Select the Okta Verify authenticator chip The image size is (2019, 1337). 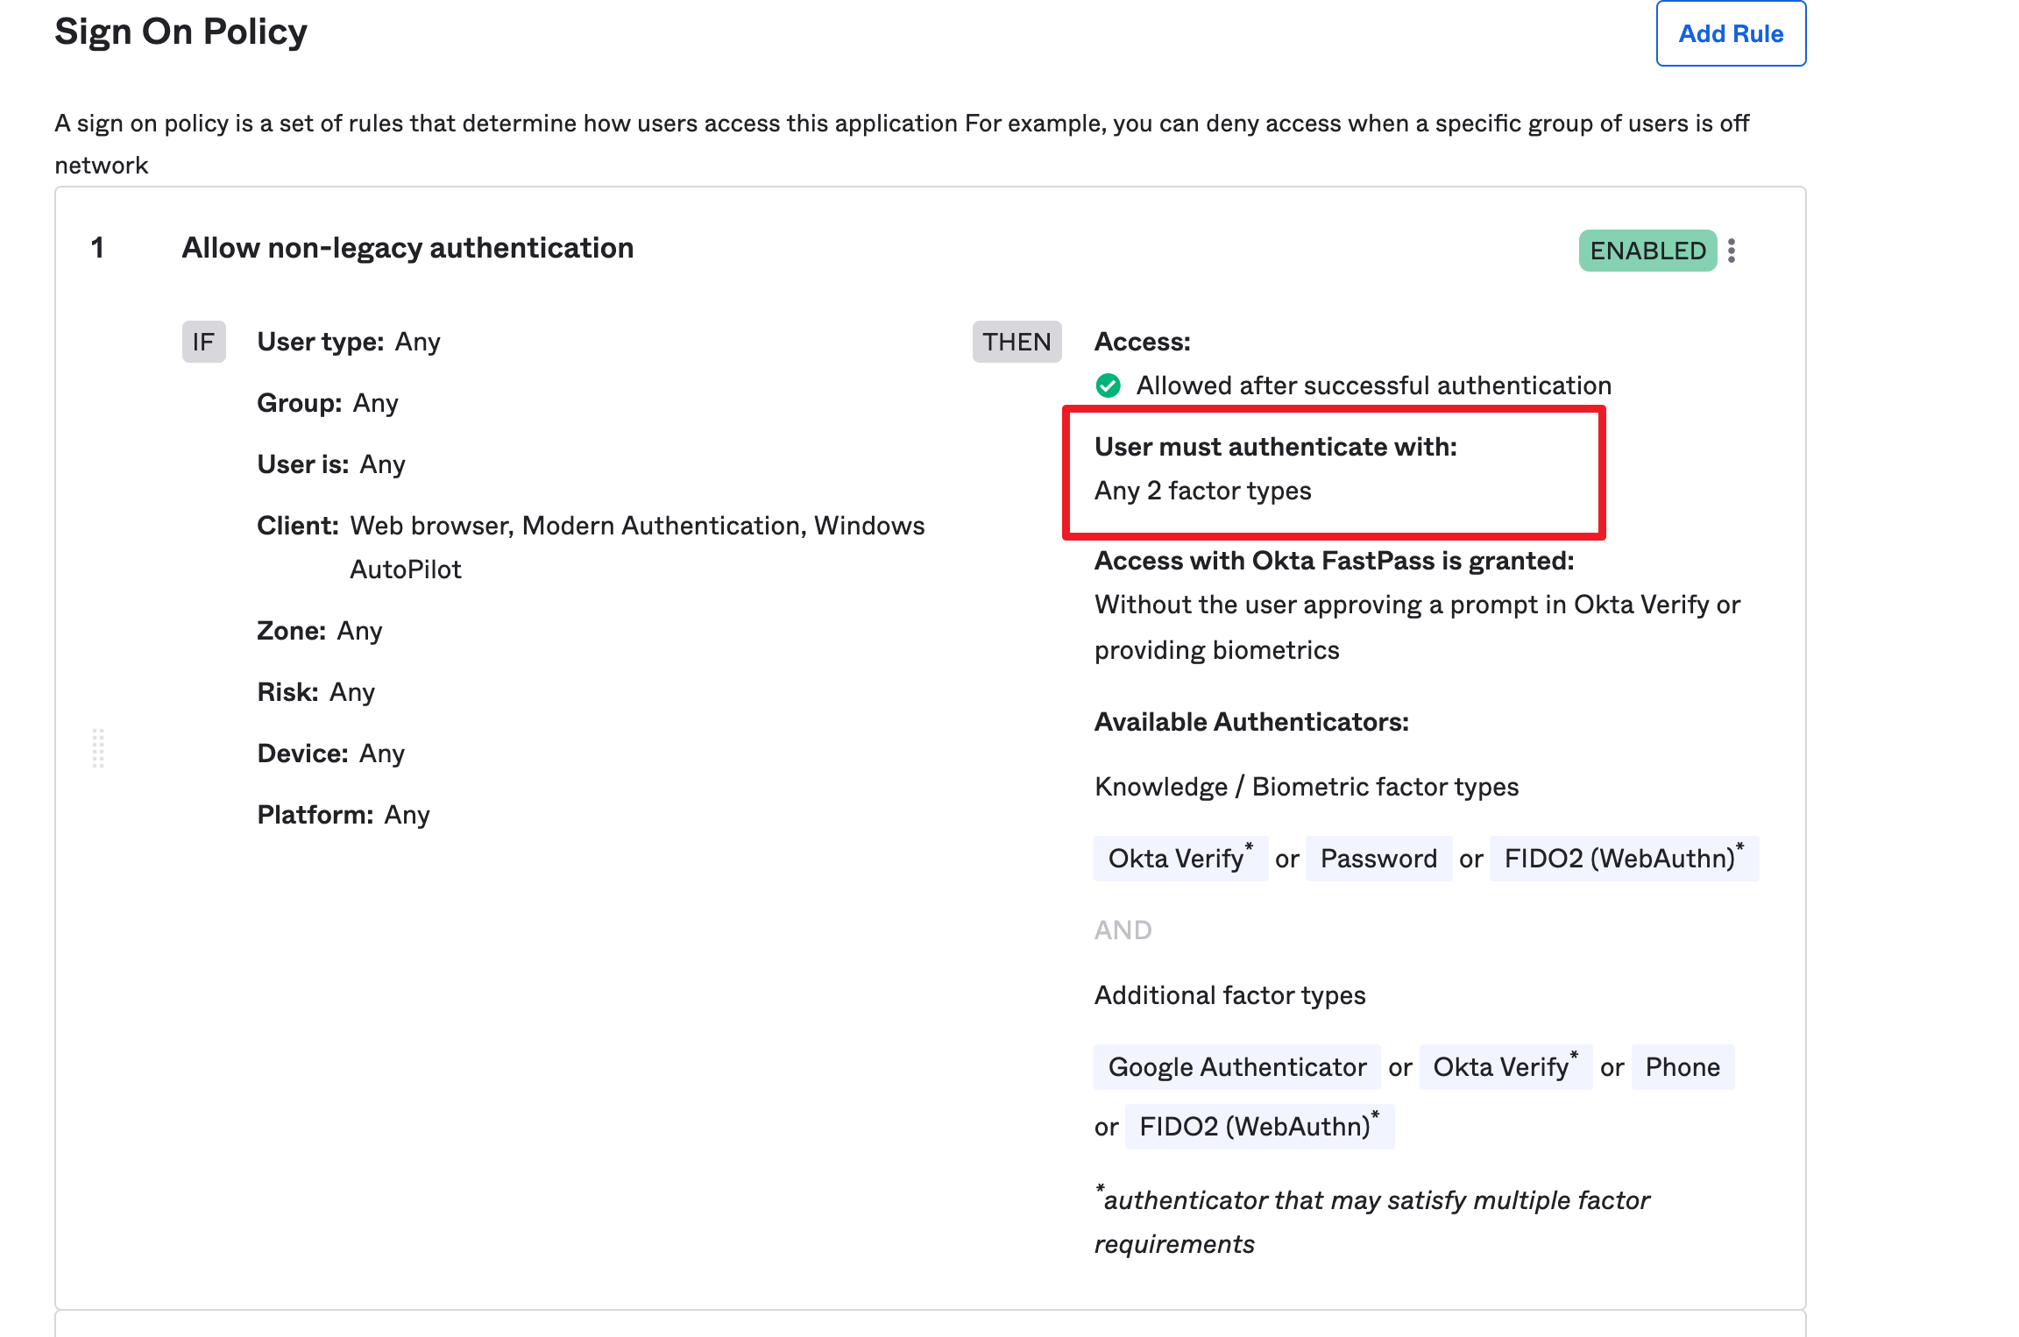tap(1180, 858)
